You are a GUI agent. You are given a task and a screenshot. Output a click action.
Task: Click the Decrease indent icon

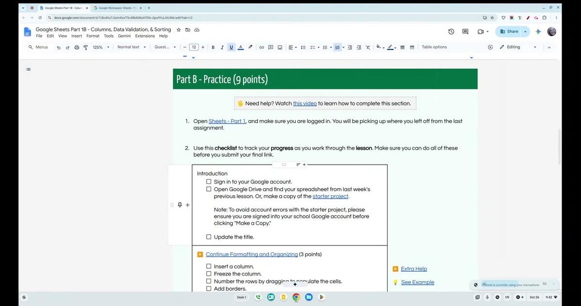(x=350, y=47)
